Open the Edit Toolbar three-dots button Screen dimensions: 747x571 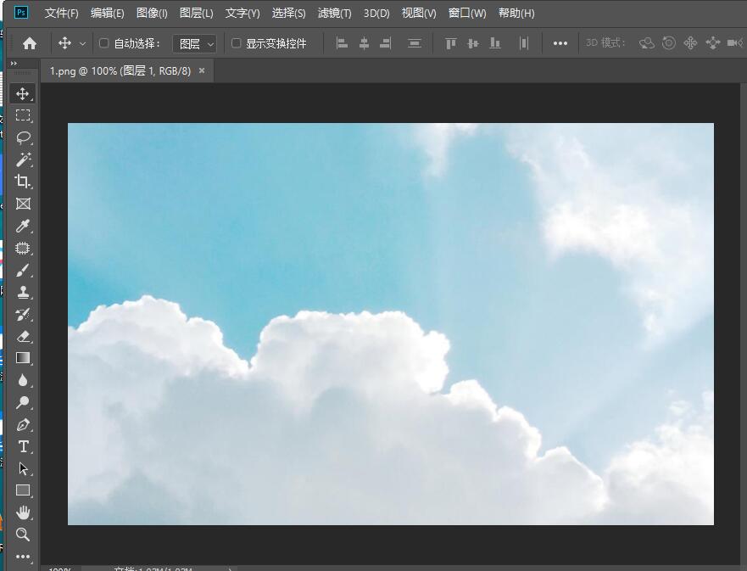coord(22,557)
